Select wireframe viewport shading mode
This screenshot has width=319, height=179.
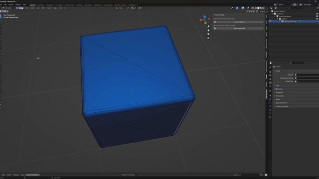[x=256, y=8]
